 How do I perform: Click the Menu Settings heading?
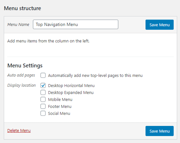click(x=25, y=66)
